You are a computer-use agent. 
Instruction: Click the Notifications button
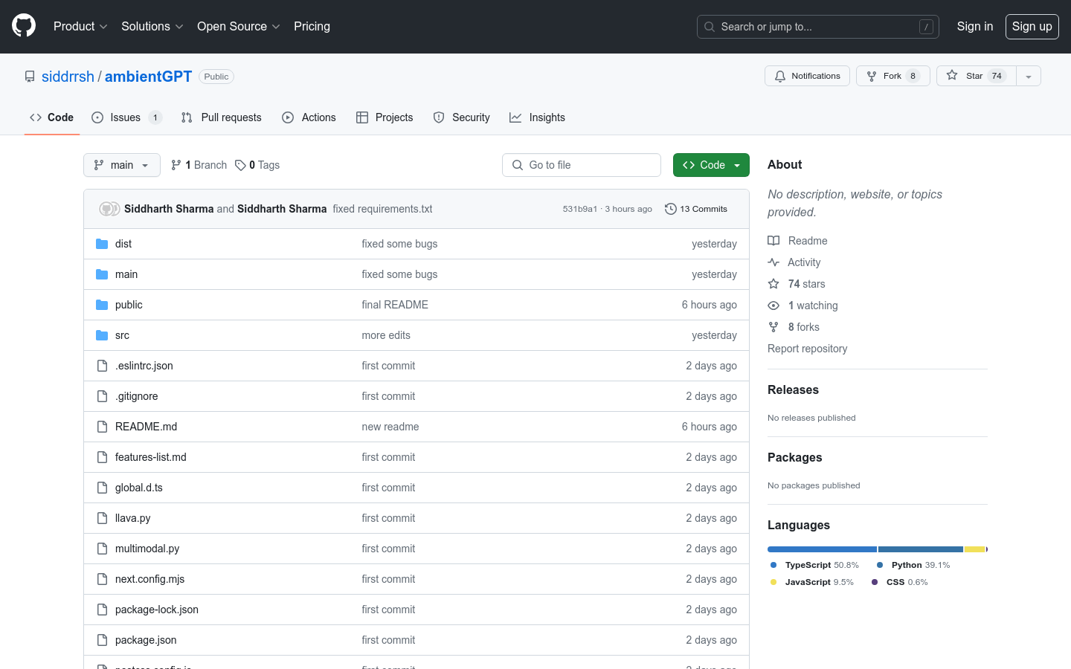point(807,76)
